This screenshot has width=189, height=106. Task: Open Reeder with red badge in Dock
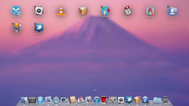pos(137,100)
